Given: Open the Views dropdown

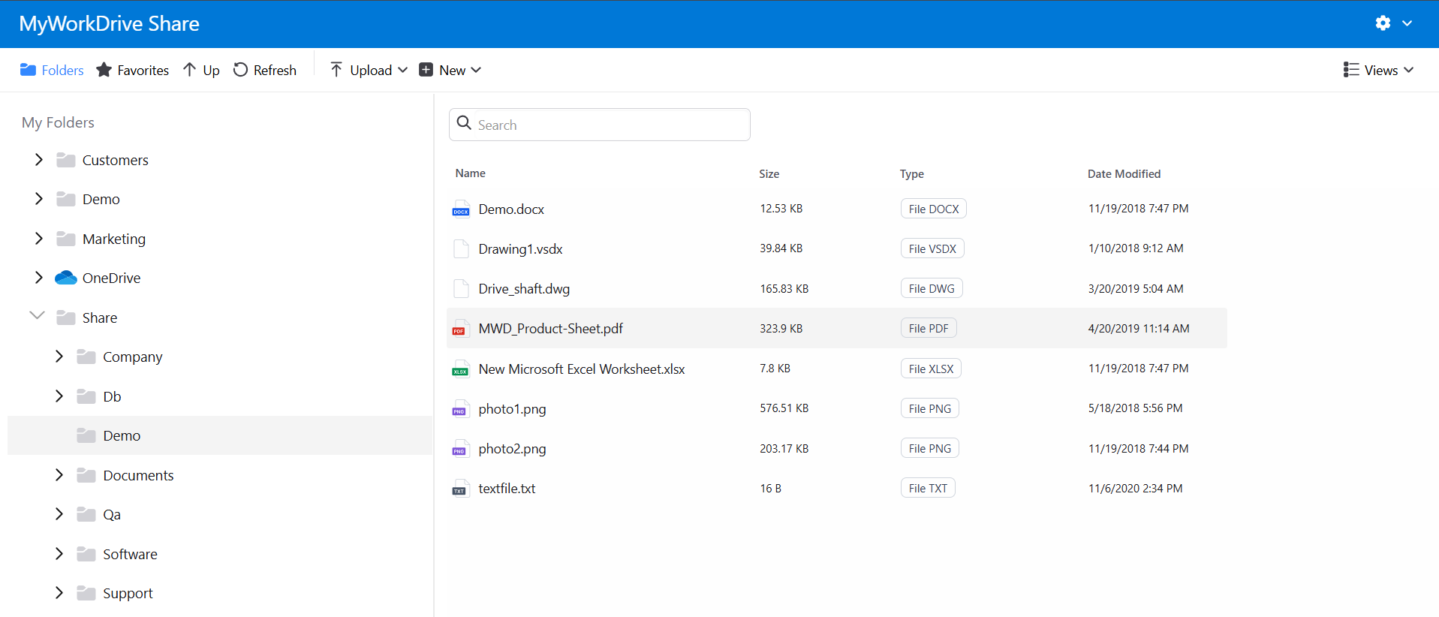Looking at the screenshot, I should [1378, 70].
